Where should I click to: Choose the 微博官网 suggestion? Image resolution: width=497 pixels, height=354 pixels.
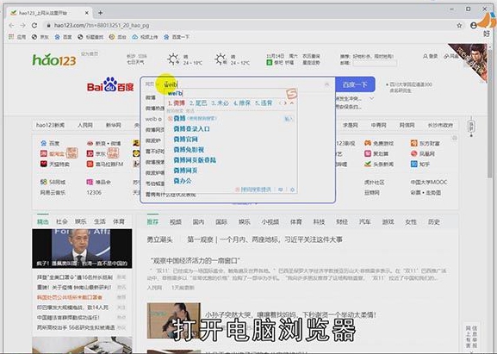(x=186, y=140)
